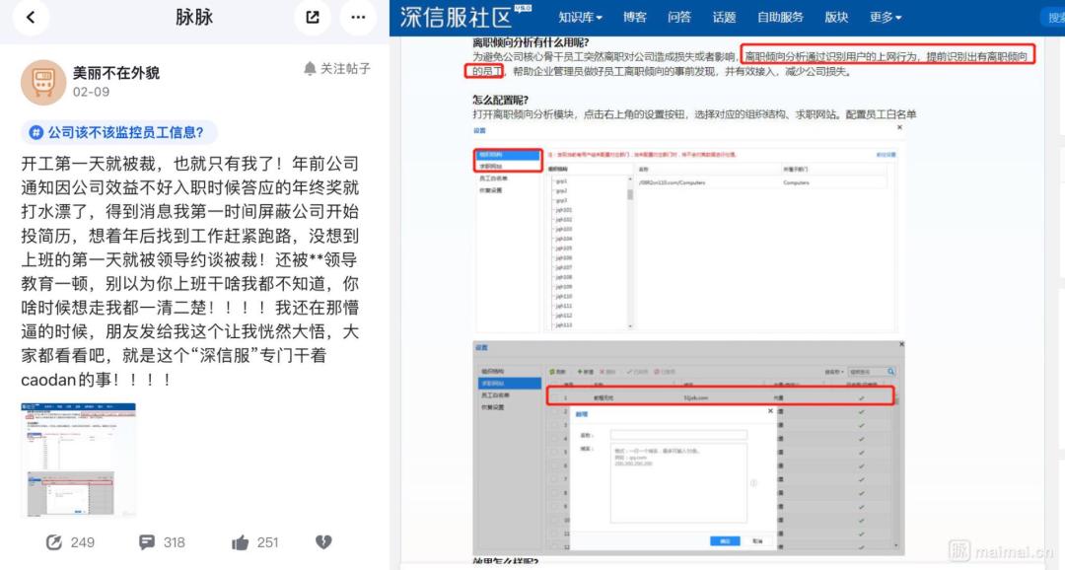The width and height of the screenshot is (1065, 570).
Task: Click the organization tree scrollbar up arrow
Action: click(630, 178)
